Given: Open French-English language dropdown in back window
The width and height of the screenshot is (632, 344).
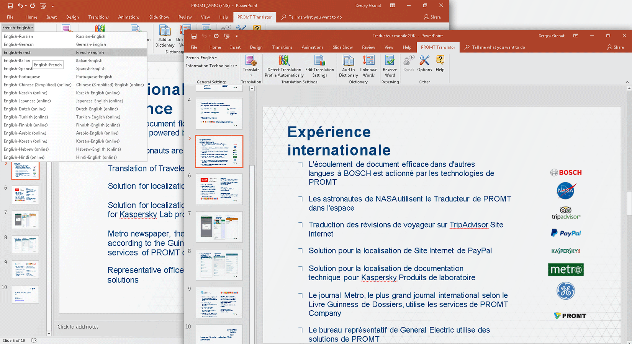Looking at the screenshot, I should click(x=18, y=28).
